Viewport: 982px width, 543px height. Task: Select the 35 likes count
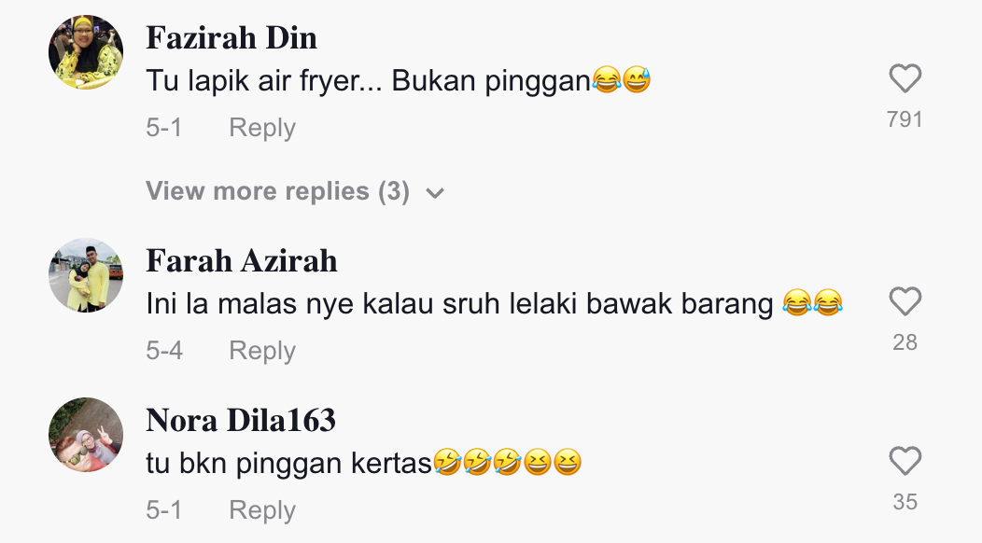coord(905,502)
